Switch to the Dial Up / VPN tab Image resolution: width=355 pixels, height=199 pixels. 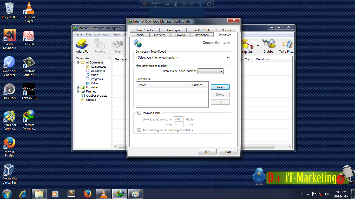click(201, 30)
